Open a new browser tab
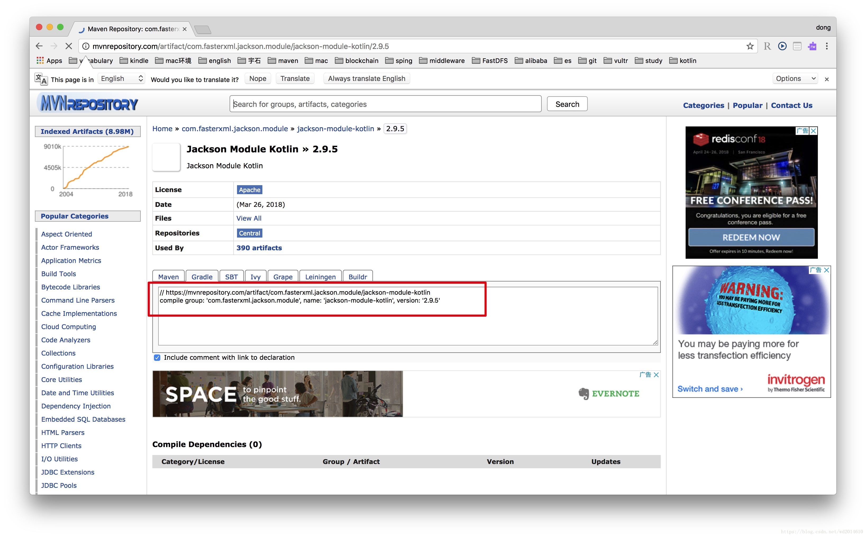Viewport: 866px width, 537px height. pos(203,29)
